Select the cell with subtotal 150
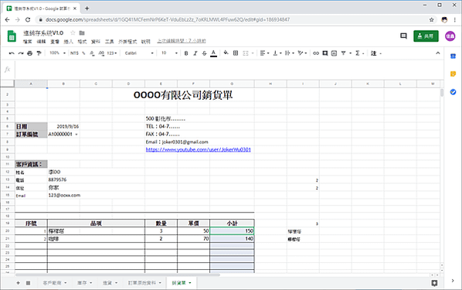The width and height of the screenshot is (462, 290). (232, 230)
